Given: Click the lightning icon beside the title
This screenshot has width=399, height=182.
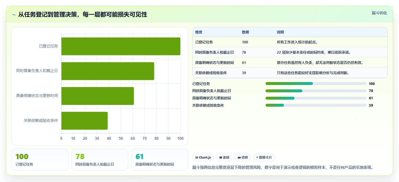Looking at the screenshot, I should click(14, 15).
